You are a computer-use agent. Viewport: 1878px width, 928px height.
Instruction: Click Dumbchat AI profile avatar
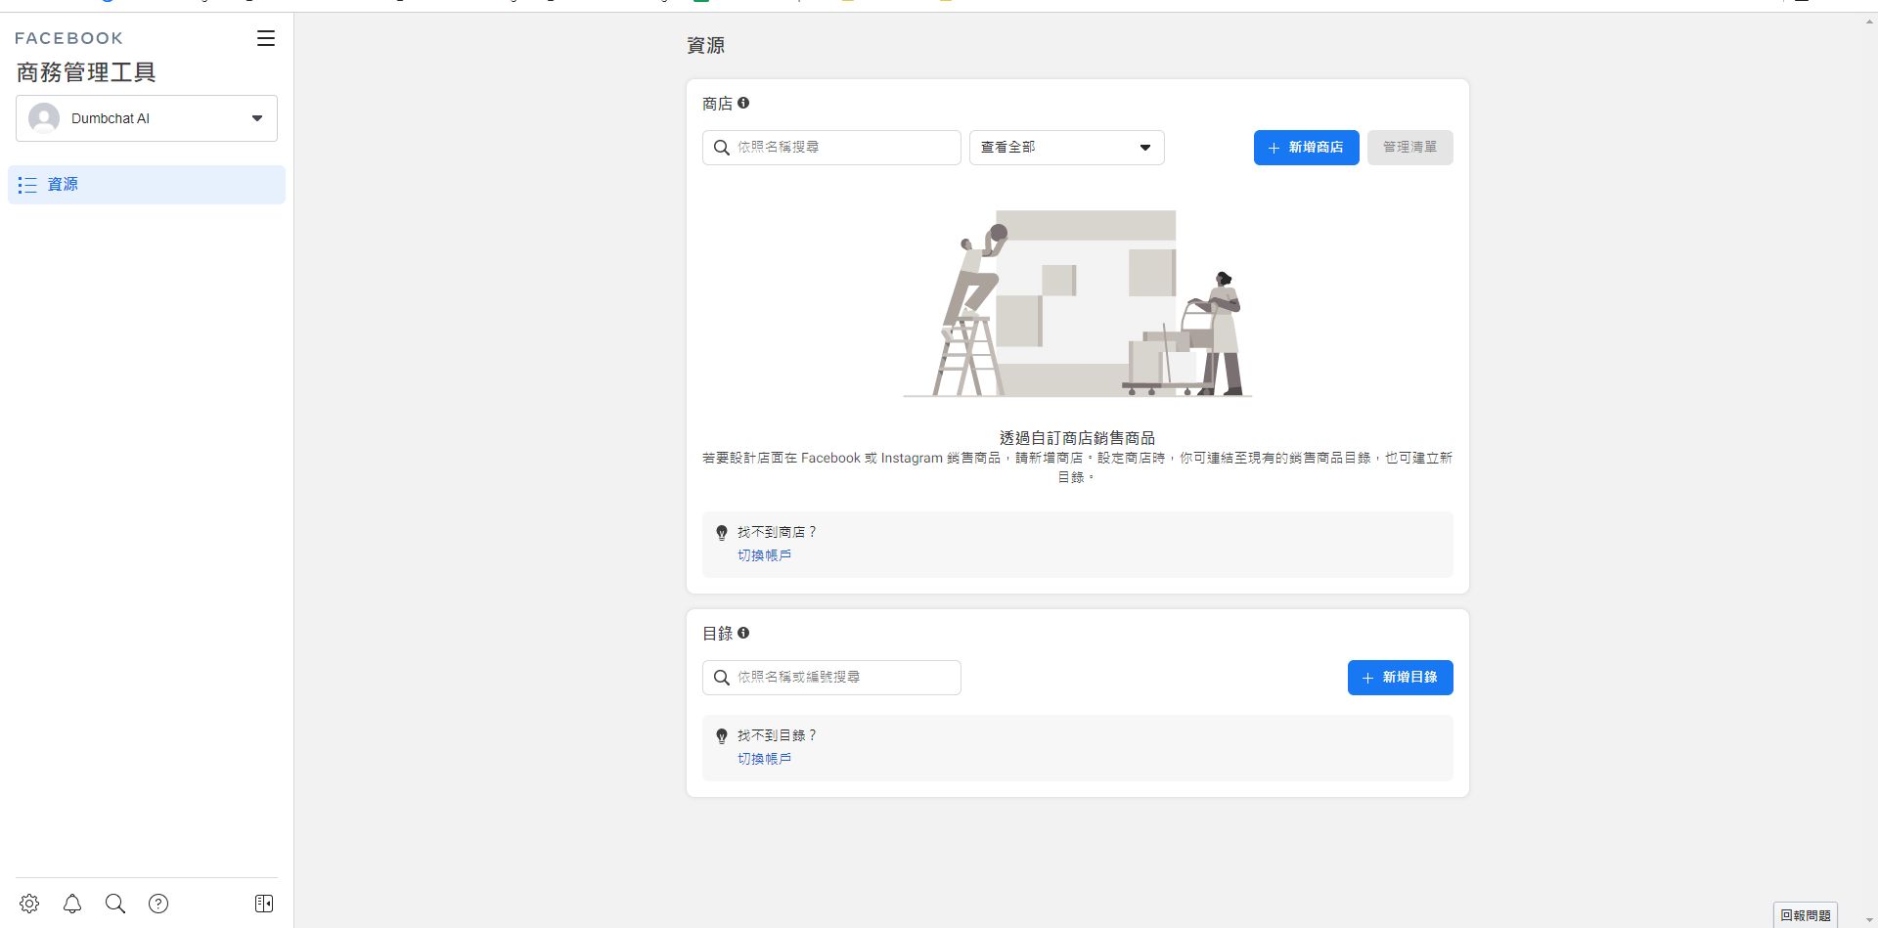coord(44,118)
